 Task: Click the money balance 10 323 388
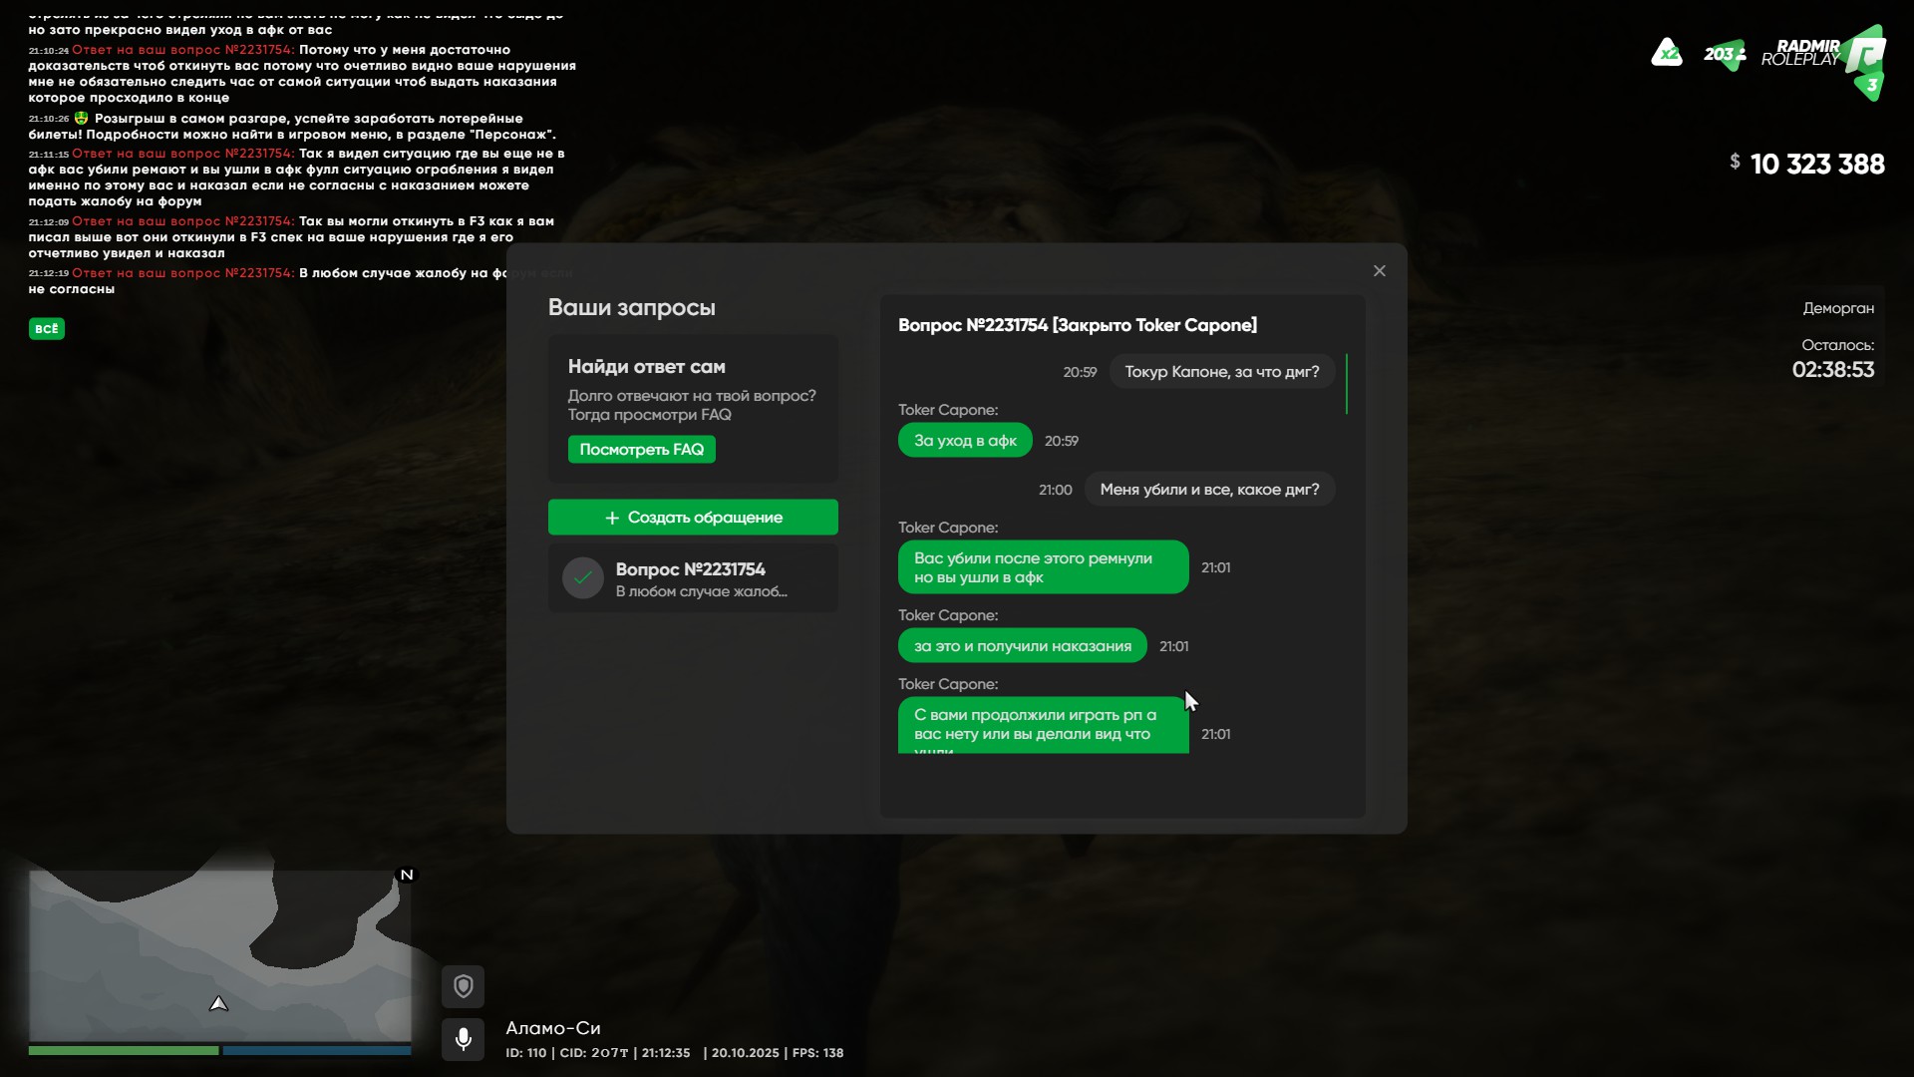pos(1816,165)
